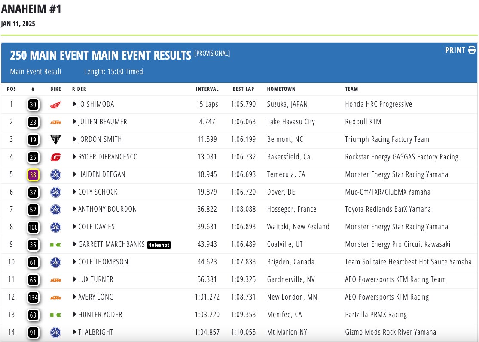Click the Honda wing icon on Jo Shimoda's row
Image resolution: width=479 pixels, height=342 pixels.
pos(55,104)
